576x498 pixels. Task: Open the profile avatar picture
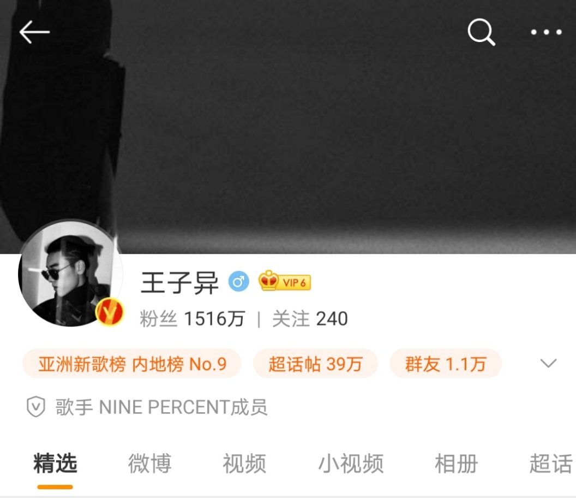pyautogui.click(x=70, y=273)
